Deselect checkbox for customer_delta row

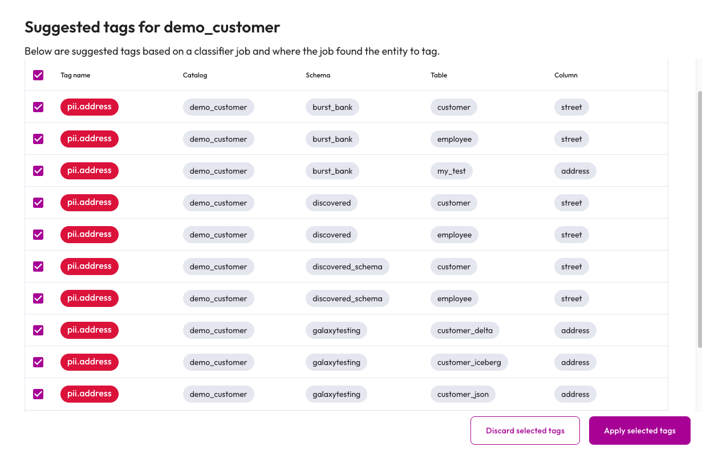pyautogui.click(x=38, y=330)
